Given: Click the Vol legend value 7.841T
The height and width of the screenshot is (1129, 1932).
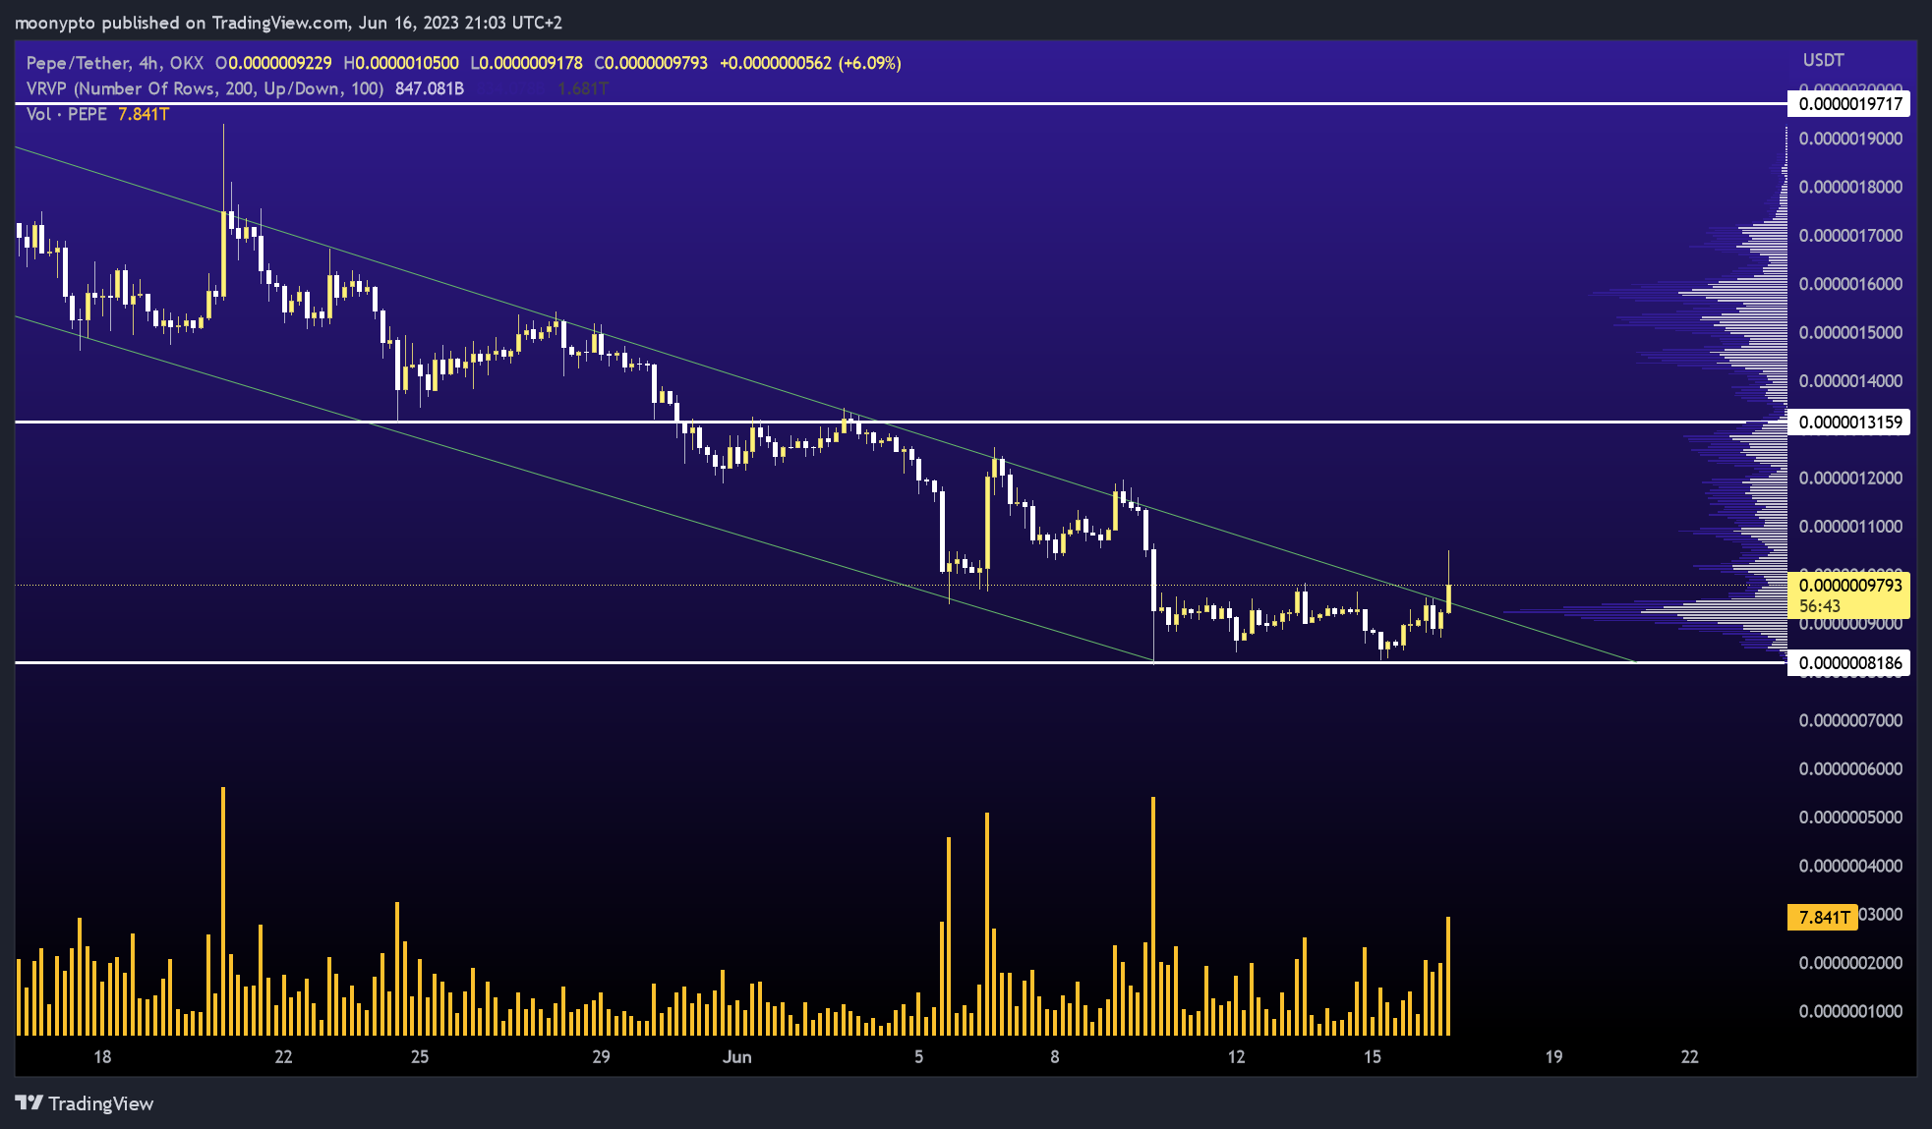Looking at the screenshot, I should tap(144, 114).
